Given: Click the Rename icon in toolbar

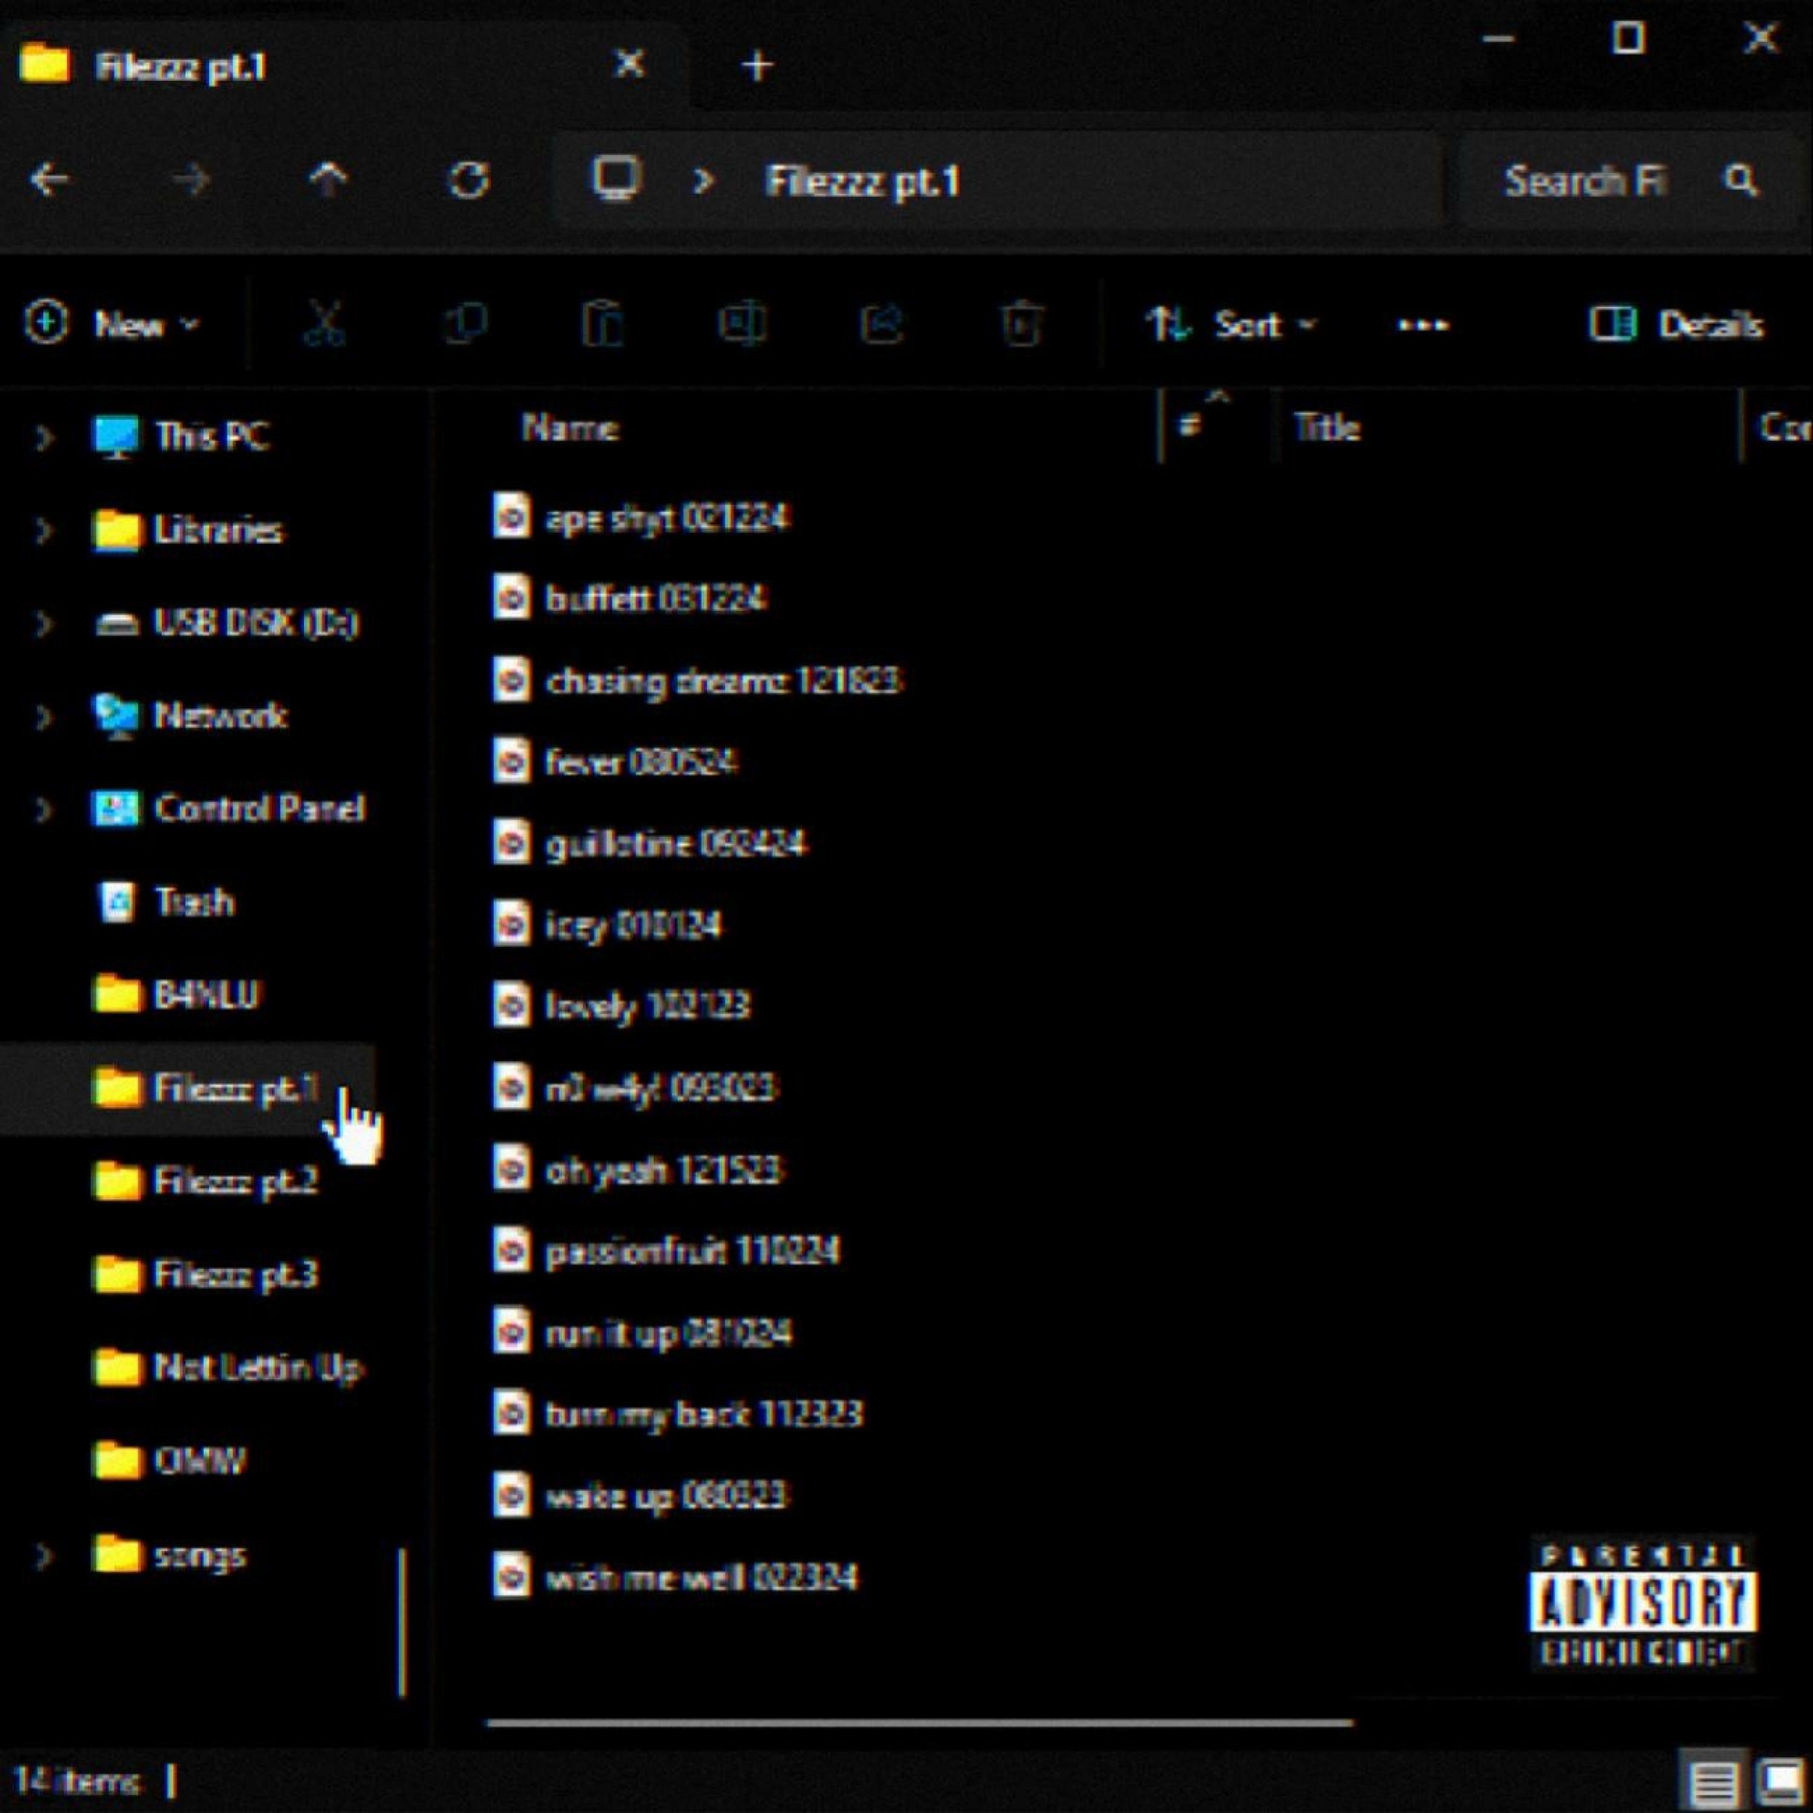Looking at the screenshot, I should tap(742, 325).
